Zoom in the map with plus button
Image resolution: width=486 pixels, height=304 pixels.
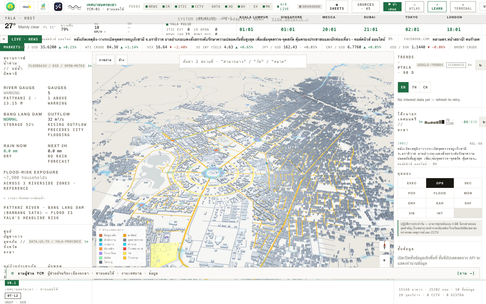[x=384, y=260]
